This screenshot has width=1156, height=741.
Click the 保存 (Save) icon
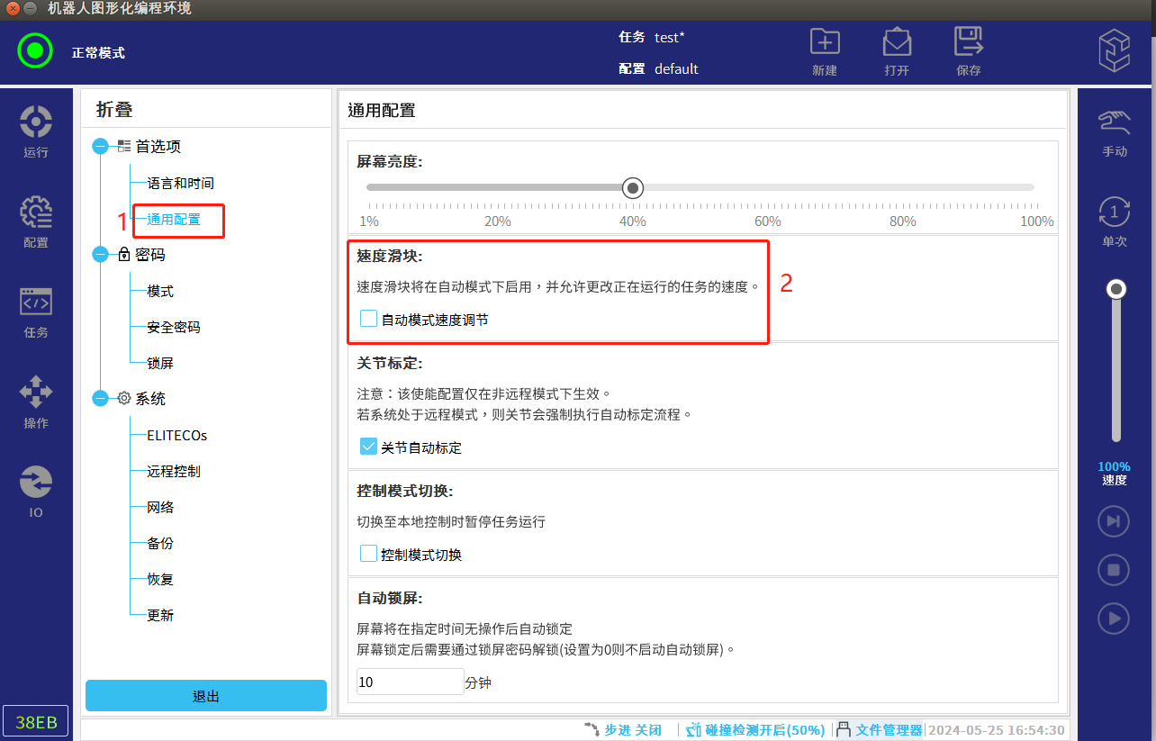click(969, 51)
